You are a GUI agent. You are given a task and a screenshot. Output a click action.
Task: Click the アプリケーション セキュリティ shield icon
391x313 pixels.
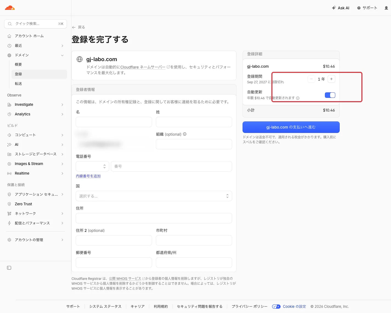click(x=9, y=194)
